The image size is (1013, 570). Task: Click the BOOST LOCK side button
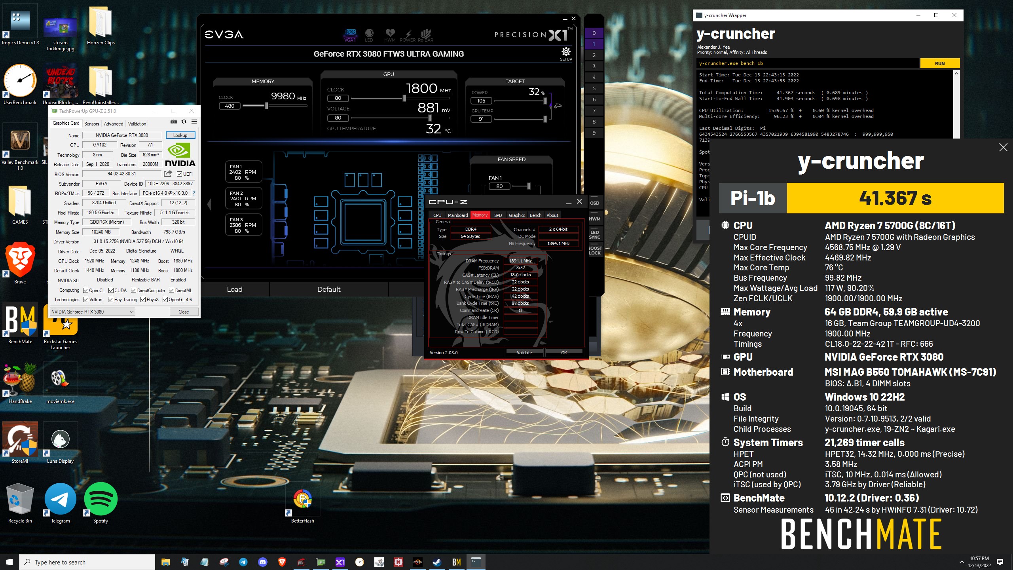(x=594, y=251)
